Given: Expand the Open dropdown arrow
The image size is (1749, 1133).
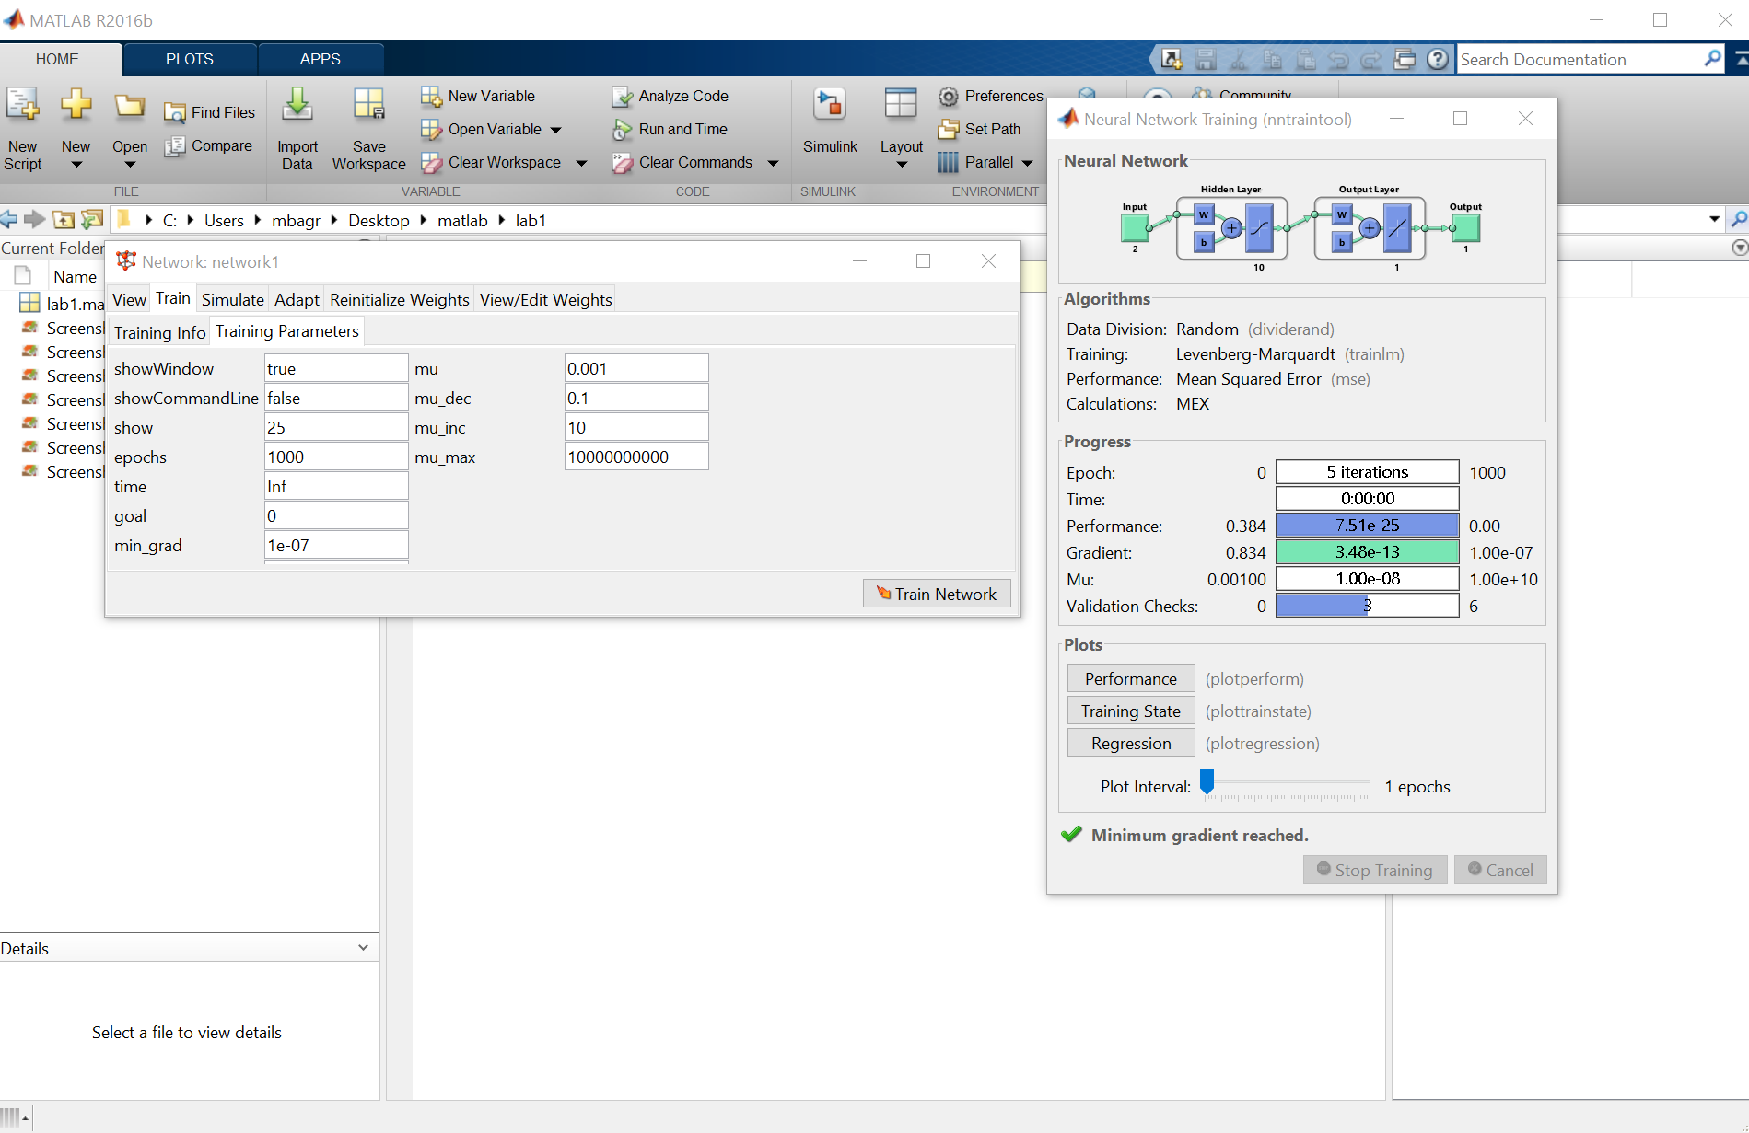Looking at the screenshot, I should point(129,165).
